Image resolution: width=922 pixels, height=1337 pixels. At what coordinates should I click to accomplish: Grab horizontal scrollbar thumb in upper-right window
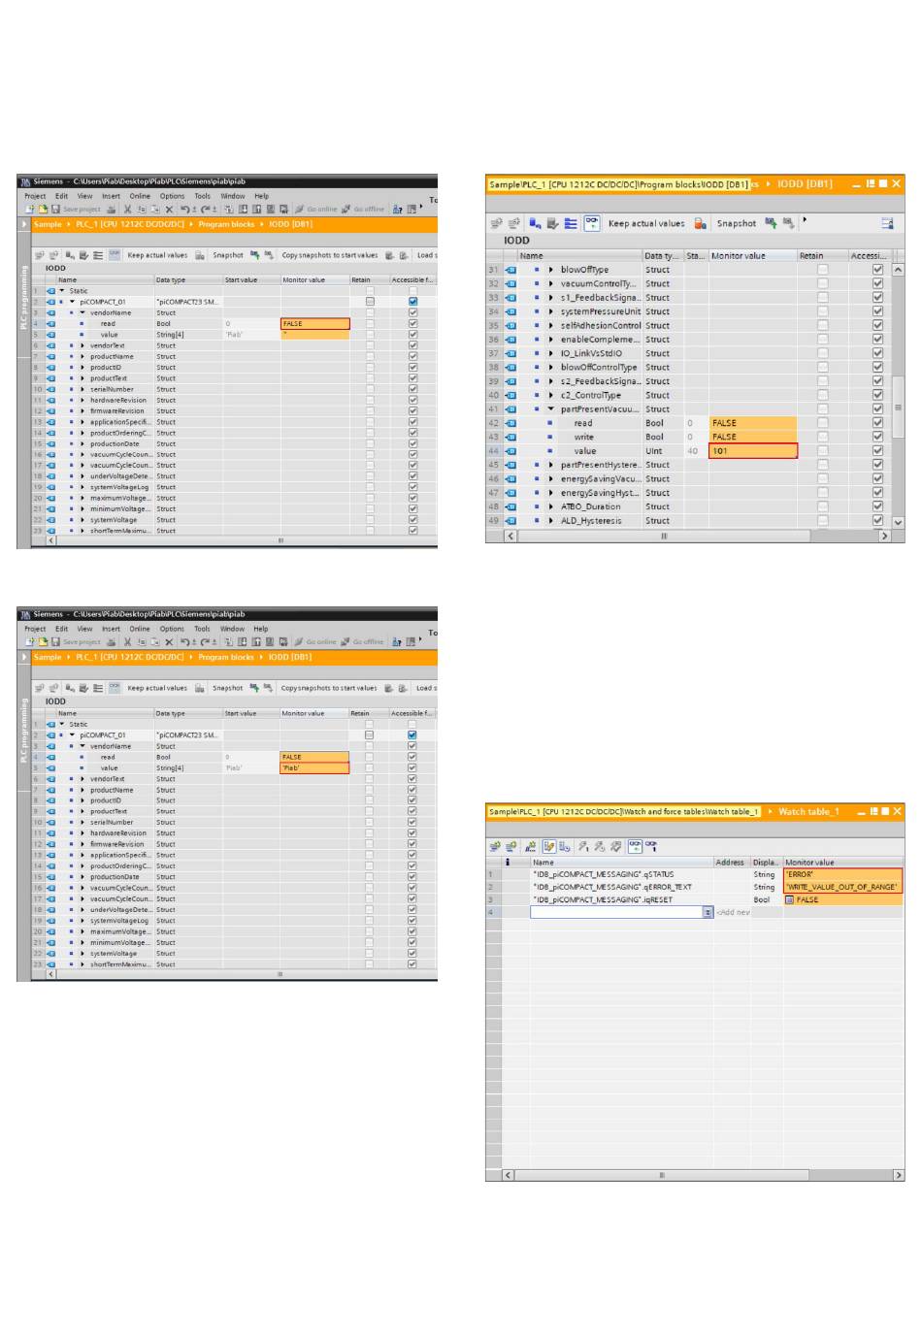[x=665, y=536]
